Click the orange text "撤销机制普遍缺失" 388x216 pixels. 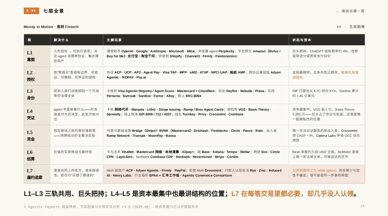tap(326, 75)
